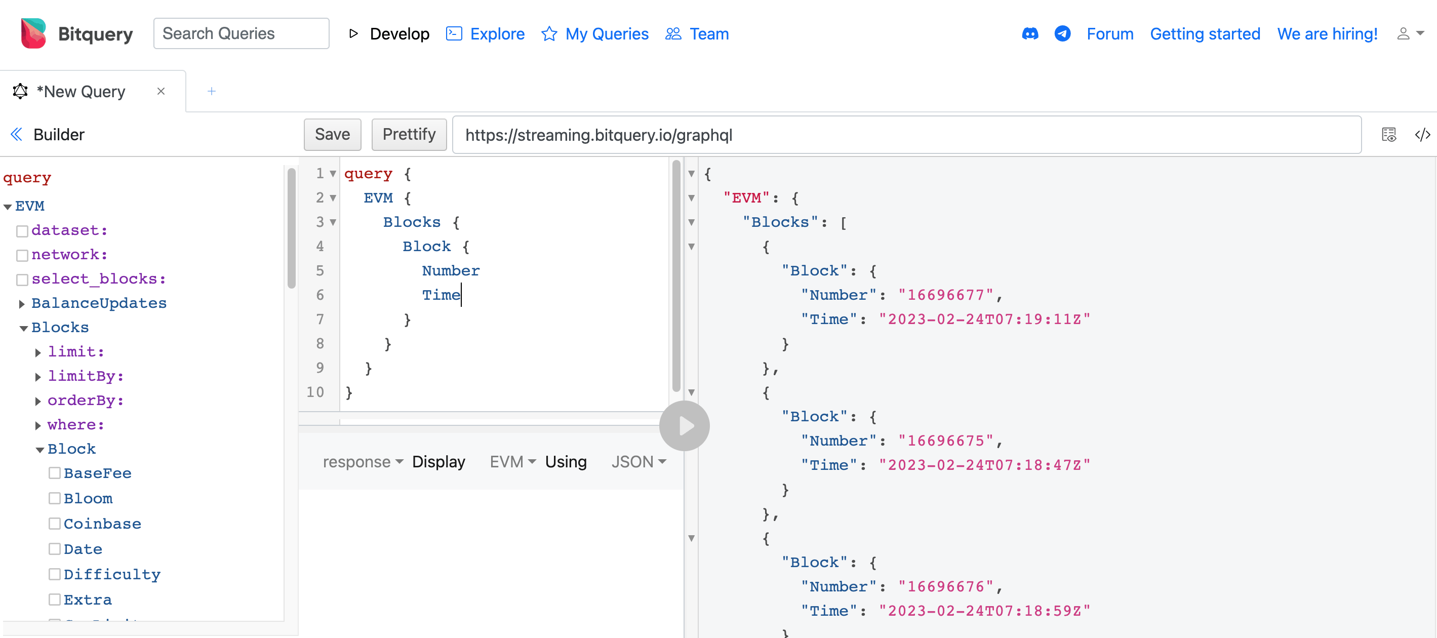
Task: Place cursor on Number in line 5
Action: 450,271
